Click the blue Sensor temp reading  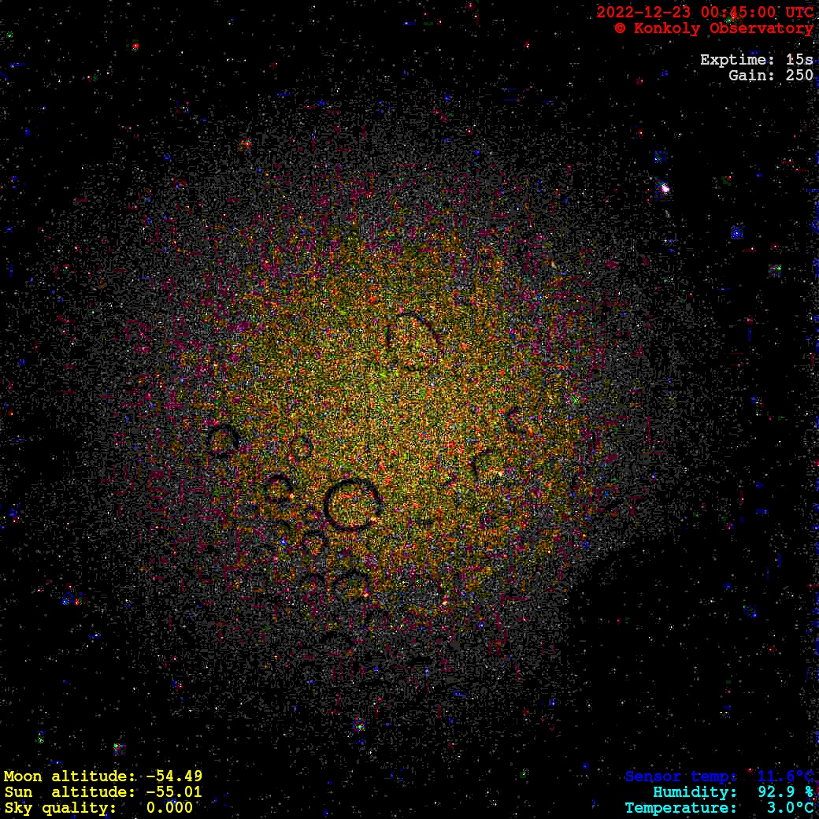click(x=719, y=776)
